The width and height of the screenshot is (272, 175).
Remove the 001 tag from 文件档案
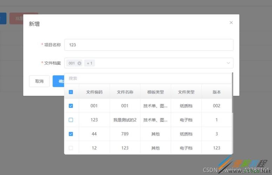79,63
